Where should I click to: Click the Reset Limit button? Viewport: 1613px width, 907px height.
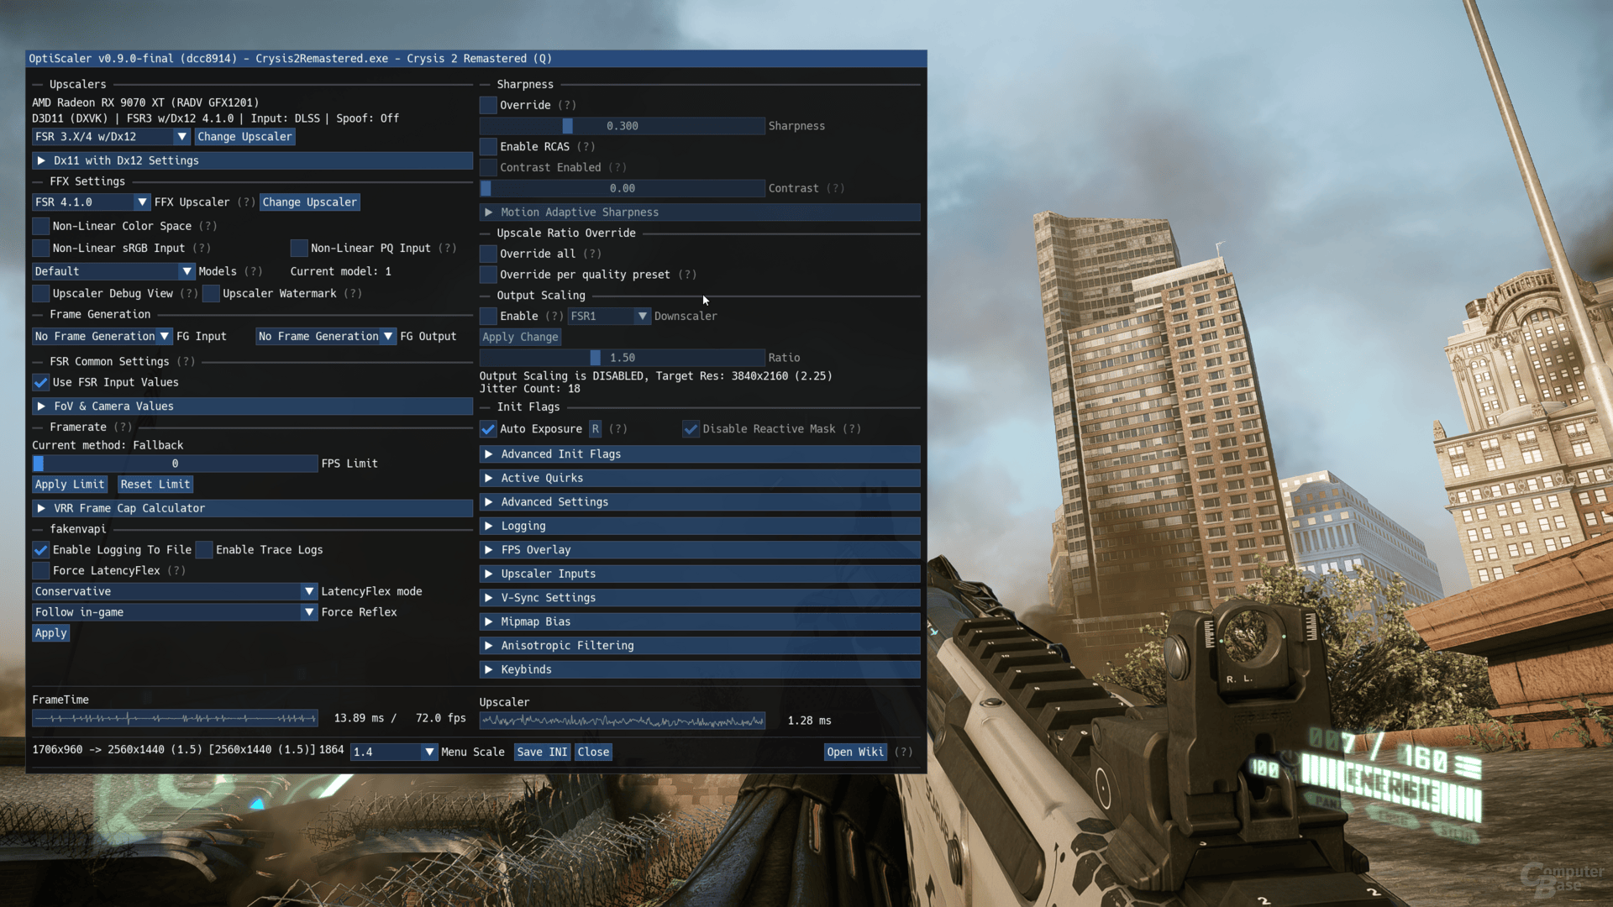[x=155, y=485]
